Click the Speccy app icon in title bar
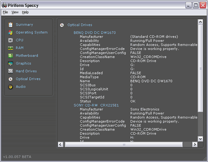 pos(4,5)
